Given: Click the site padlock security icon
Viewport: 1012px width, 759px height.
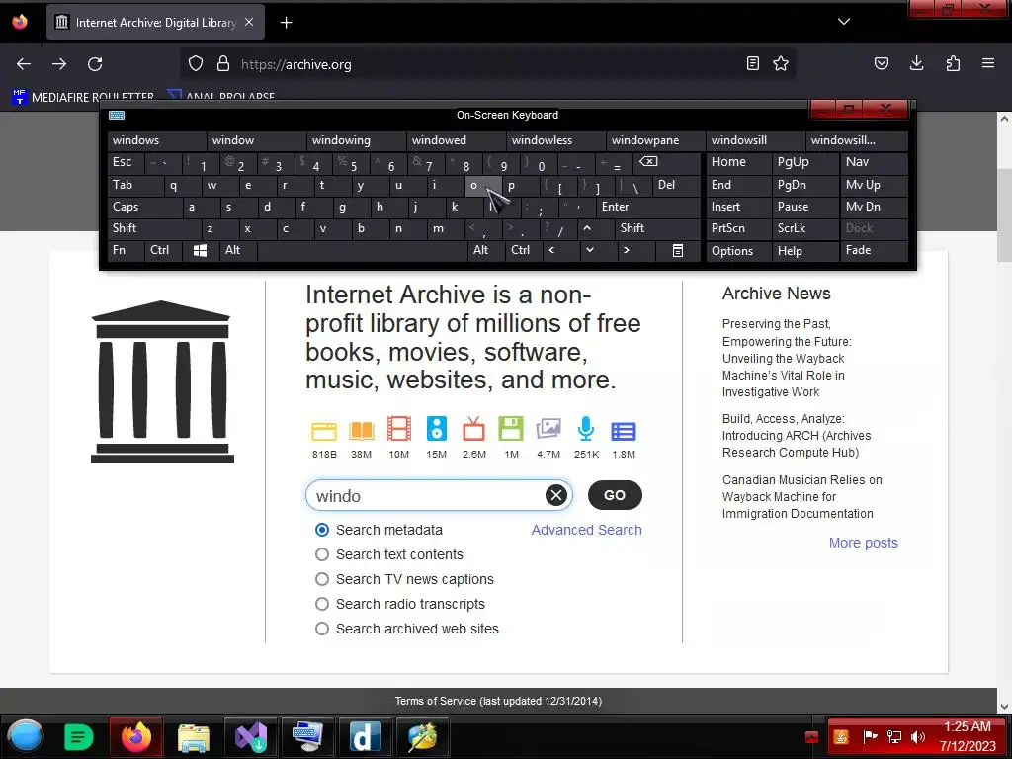Looking at the screenshot, I should (223, 64).
